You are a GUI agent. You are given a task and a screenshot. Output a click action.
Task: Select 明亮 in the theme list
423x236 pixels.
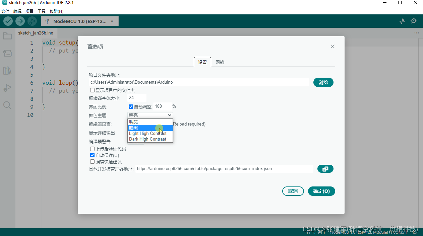tap(150, 122)
